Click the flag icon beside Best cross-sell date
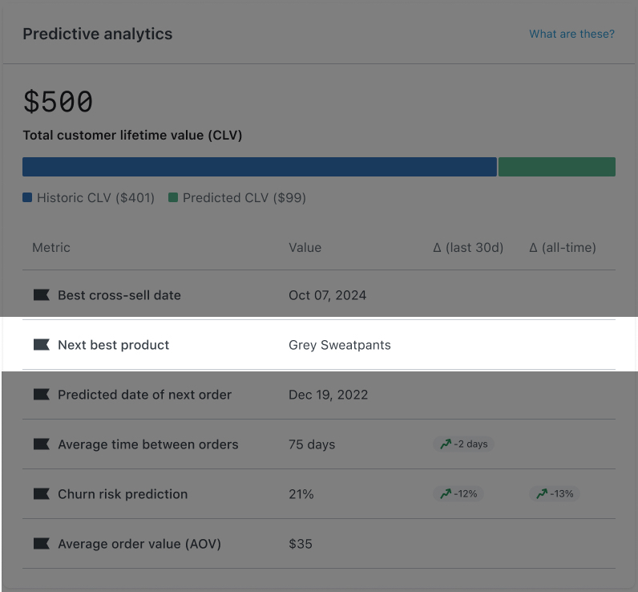 41,295
